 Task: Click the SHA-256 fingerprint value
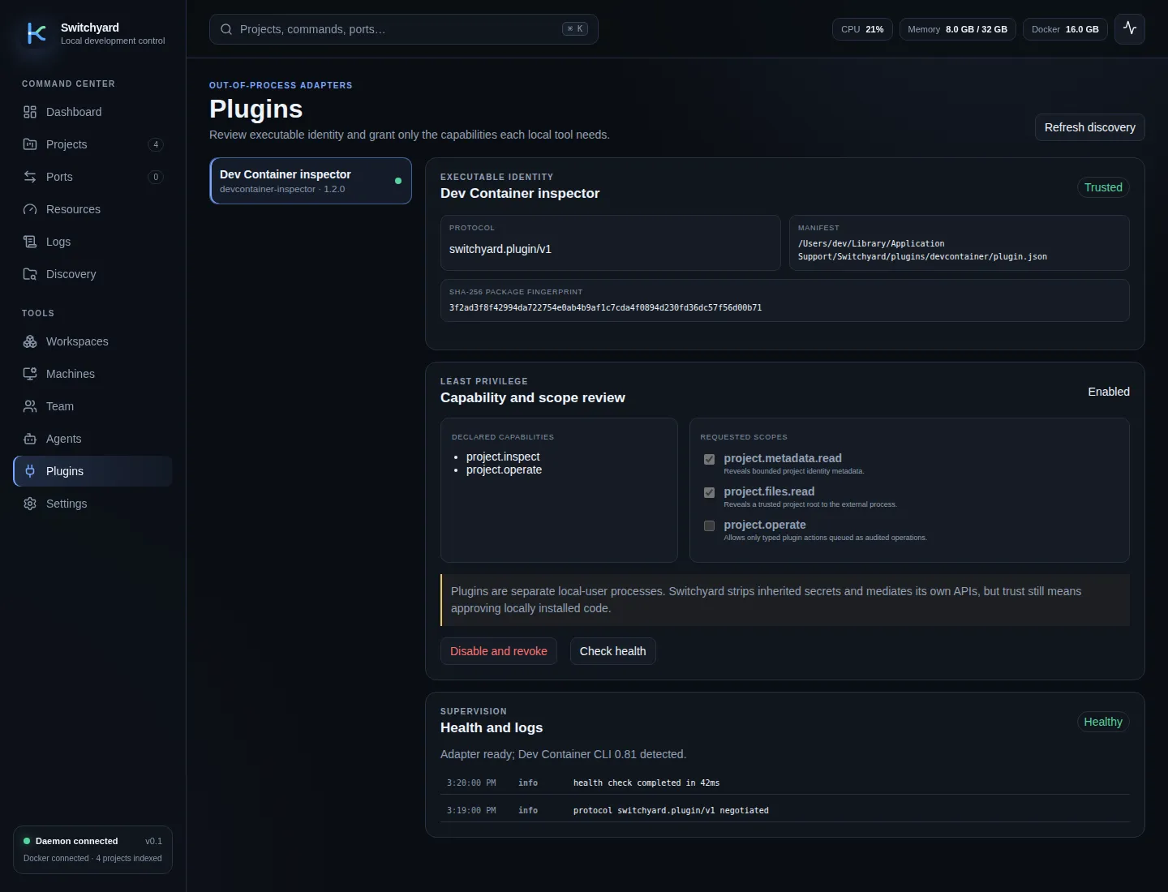click(x=605, y=307)
